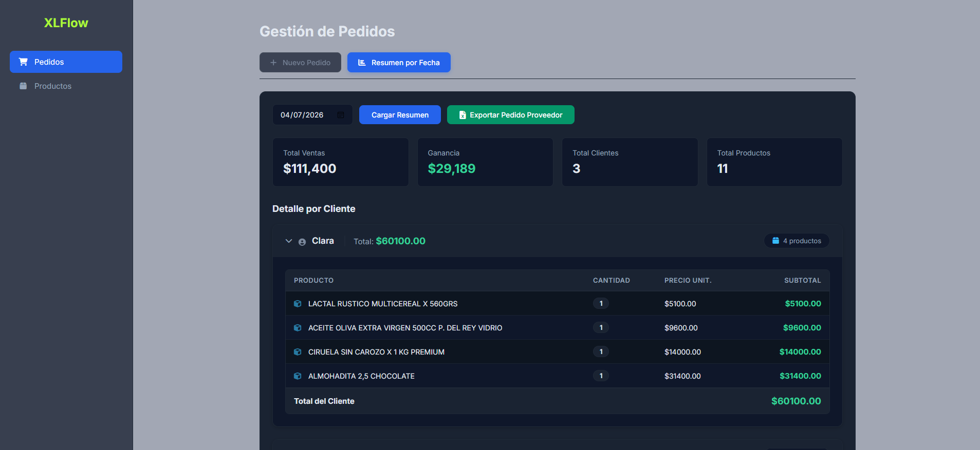Click Total del Cliente amount $60100.00
Screen dimensions: 980x450
(796, 401)
